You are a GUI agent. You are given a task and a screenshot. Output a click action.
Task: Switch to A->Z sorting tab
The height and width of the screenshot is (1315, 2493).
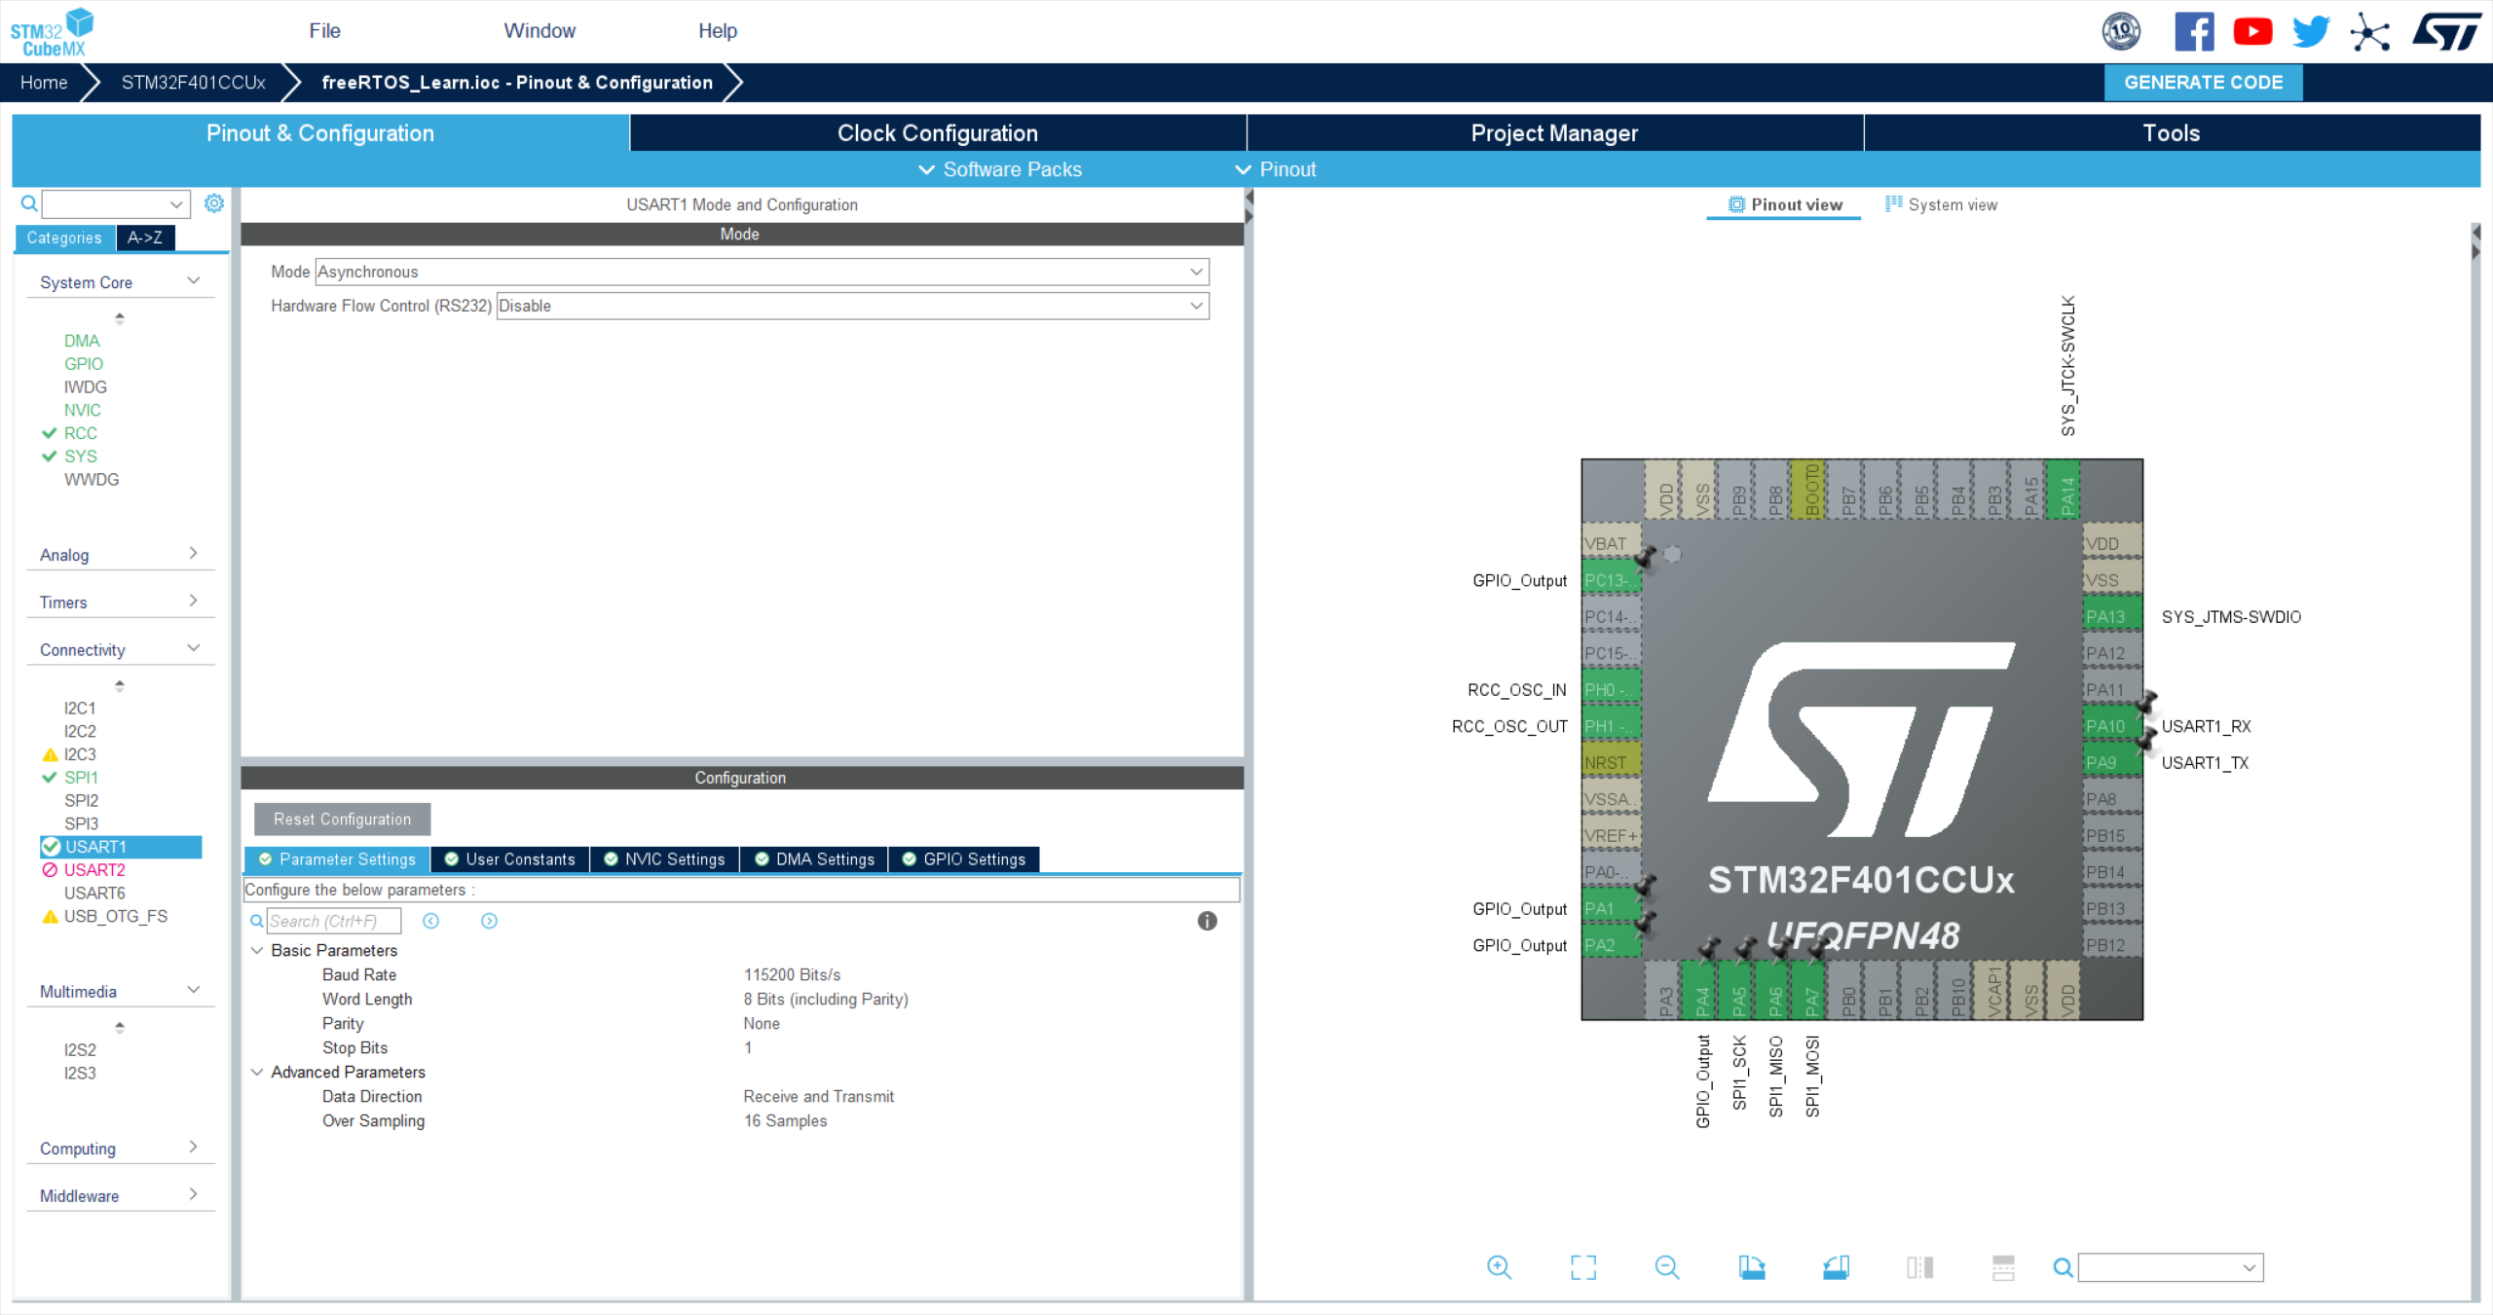point(145,237)
